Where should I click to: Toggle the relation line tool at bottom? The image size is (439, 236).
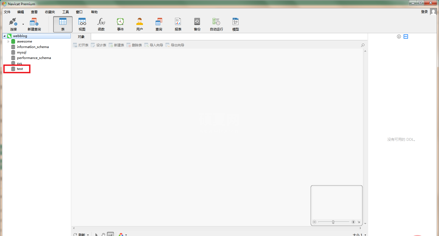[110, 234]
